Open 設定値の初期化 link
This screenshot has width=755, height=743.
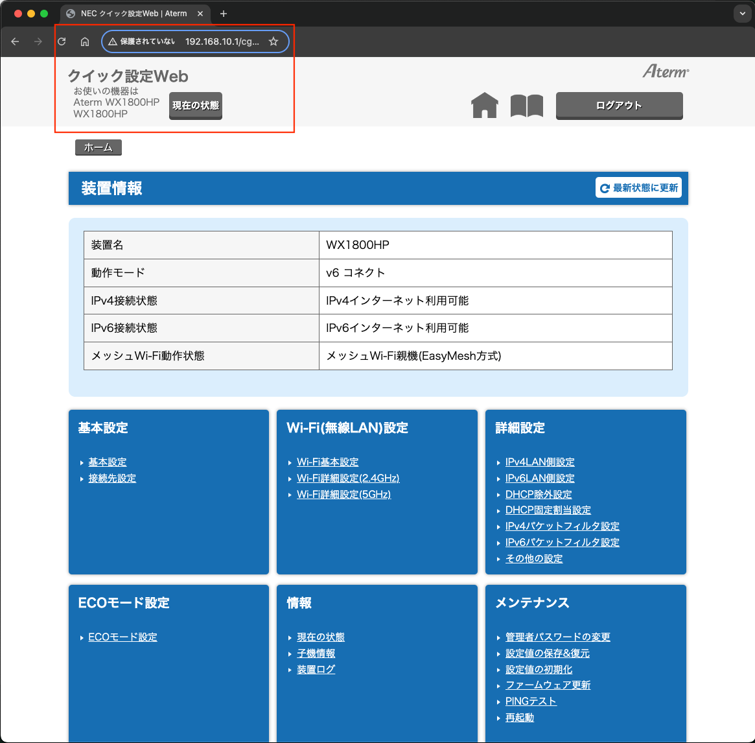539,669
